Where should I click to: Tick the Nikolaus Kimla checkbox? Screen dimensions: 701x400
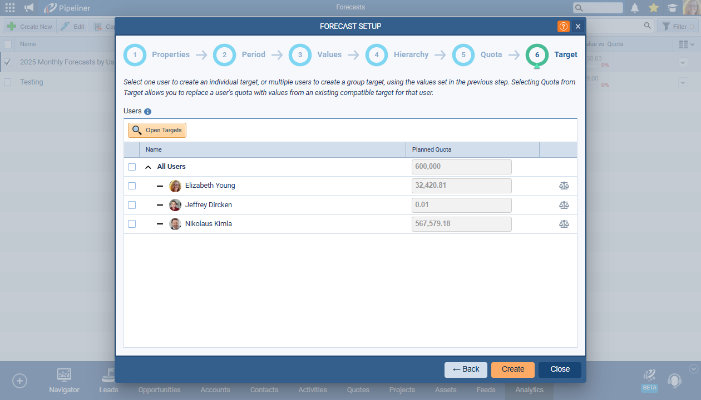(x=132, y=224)
